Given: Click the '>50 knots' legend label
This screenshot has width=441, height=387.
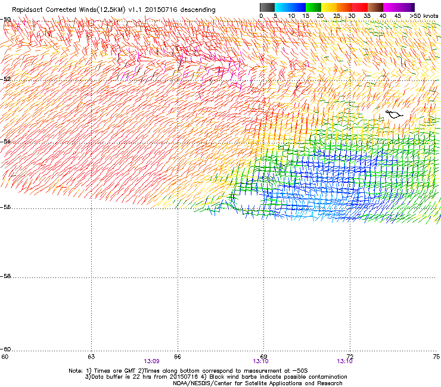Looking at the screenshot, I should (x=424, y=15).
